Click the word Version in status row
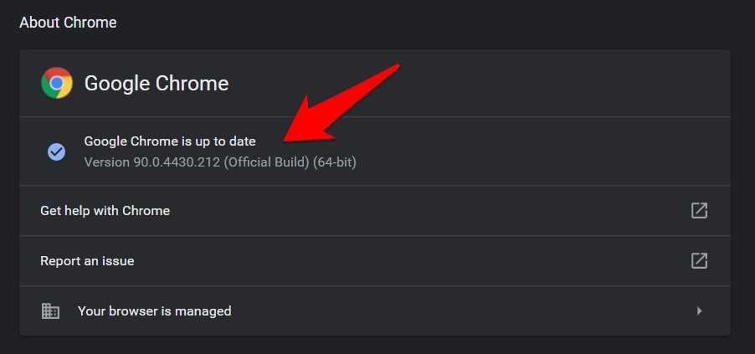The height and width of the screenshot is (354, 755). [x=105, y=162]
